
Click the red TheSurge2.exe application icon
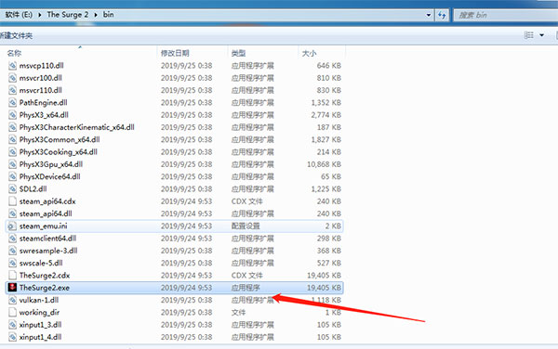pos(12,288)
